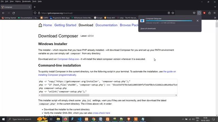
Task: Open notification center icon
Action: click(x=214, y=119)
